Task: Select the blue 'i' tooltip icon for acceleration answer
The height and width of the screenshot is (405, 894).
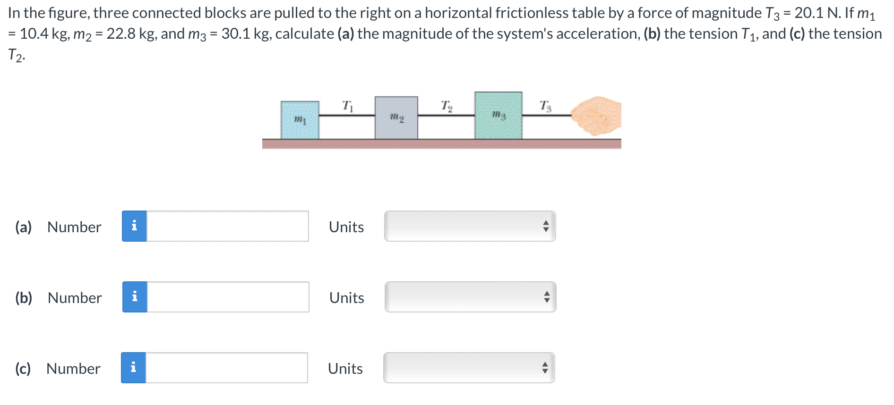Action: 135,227
